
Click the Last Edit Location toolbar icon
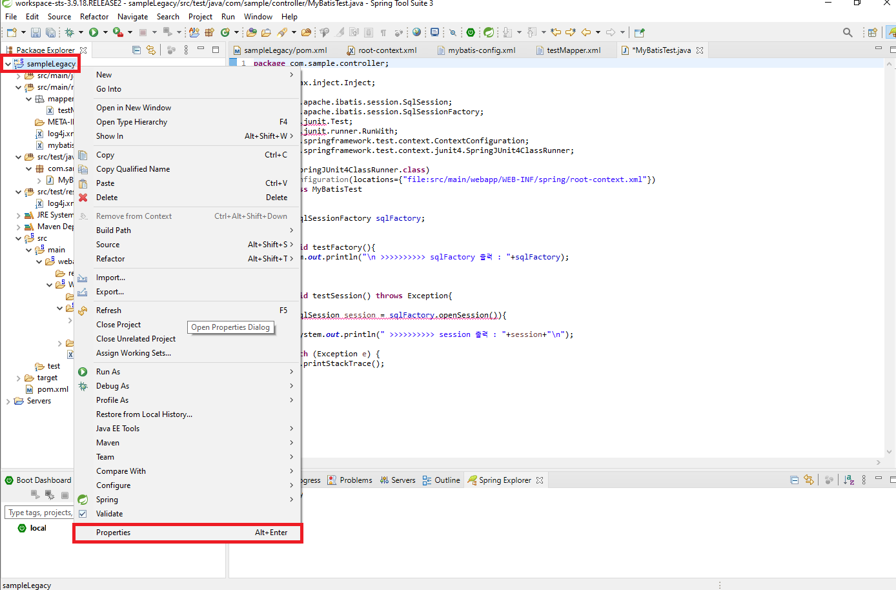tap(556, 32)
